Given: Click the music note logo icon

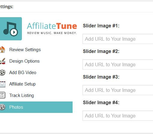Looking at the screenshot, I should click(x=11, y=29).
